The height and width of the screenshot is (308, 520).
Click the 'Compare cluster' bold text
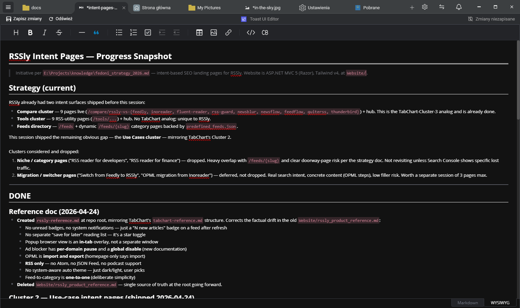click(35, 112)
